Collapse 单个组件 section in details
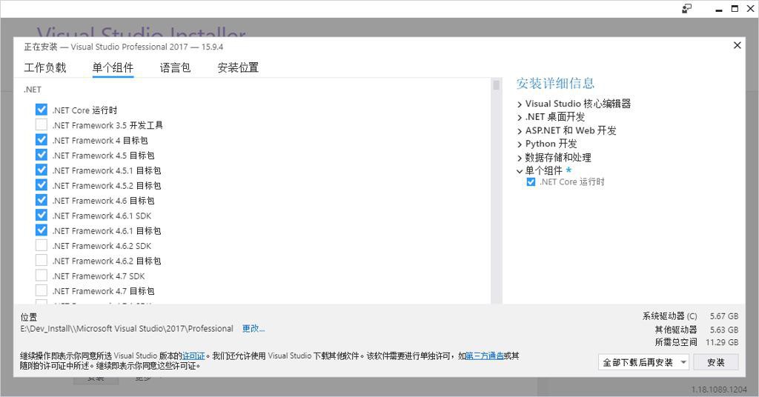759x397 pixels. [x=520, y=171]
